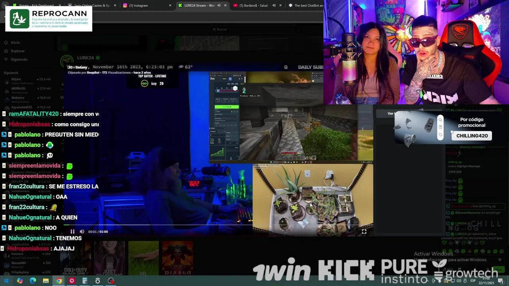Click the browse icon next to Explorar

click(x=6, y=51)
